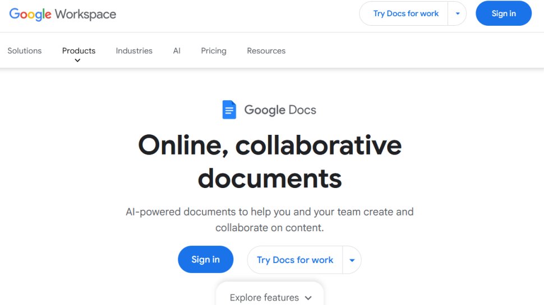Click the 'Online, collaborative documents' heading
Image resolution: width=544 pixels, height=305 pixels.
pyautogui.click(x=270, y=162)
